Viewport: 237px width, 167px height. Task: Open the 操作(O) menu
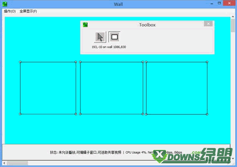9,11
